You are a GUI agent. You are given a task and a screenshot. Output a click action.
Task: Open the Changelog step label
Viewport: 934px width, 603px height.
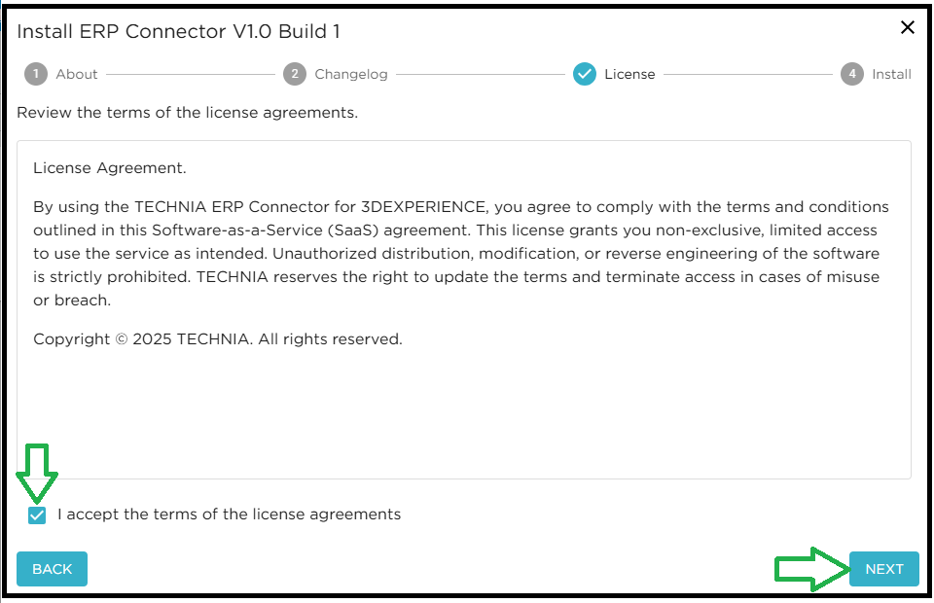(x=351, y=74)
